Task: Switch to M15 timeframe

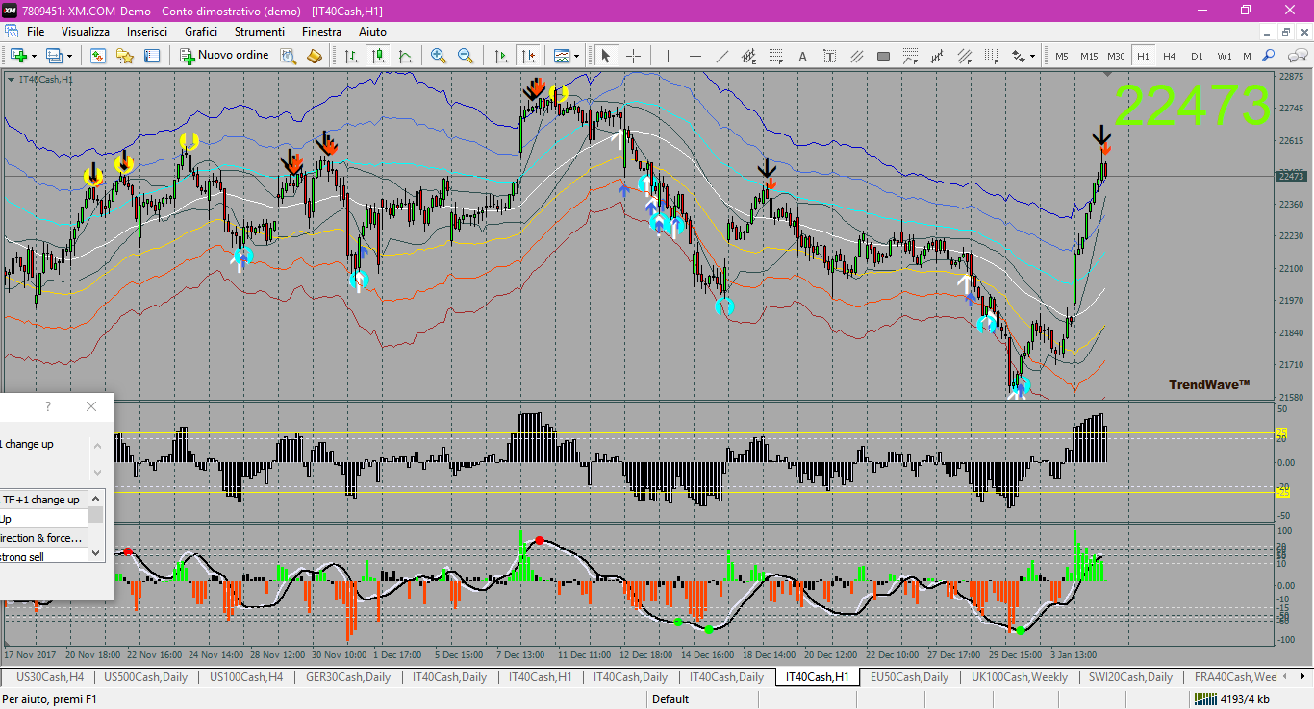Action: pyautogui.click(x=1089, y=56)
